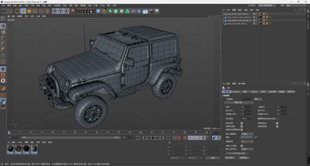Open the green Extrude generators icon

tap(116, 11)
